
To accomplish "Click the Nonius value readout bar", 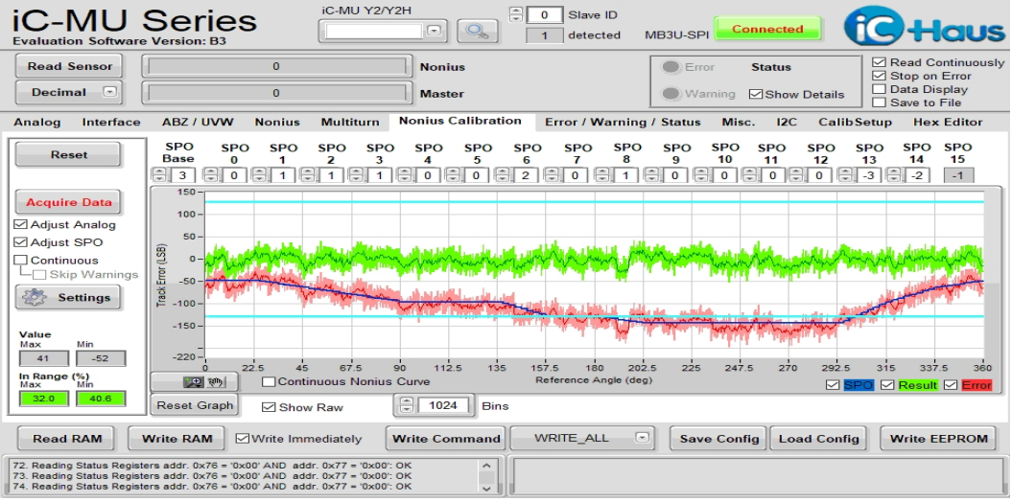I will (x=276, y=66).
